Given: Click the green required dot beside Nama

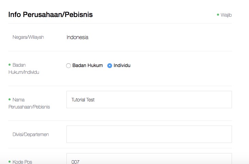Looking at the screenshot, I should click(x=10, y=99).
